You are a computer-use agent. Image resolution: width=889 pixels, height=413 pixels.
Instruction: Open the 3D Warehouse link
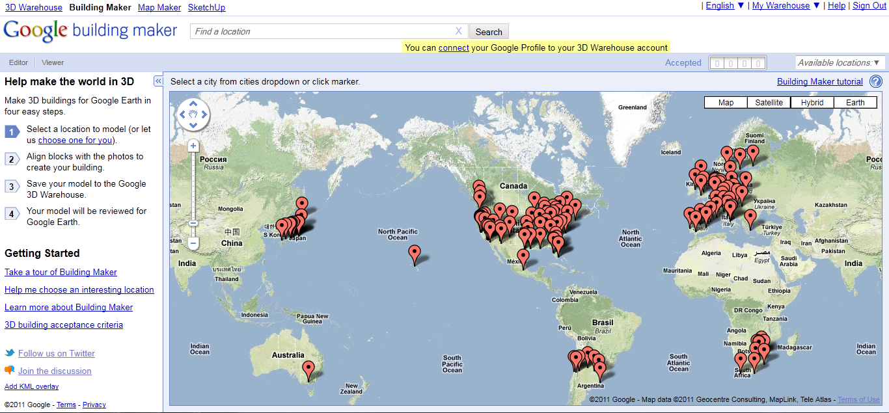(x=34, y=7)
